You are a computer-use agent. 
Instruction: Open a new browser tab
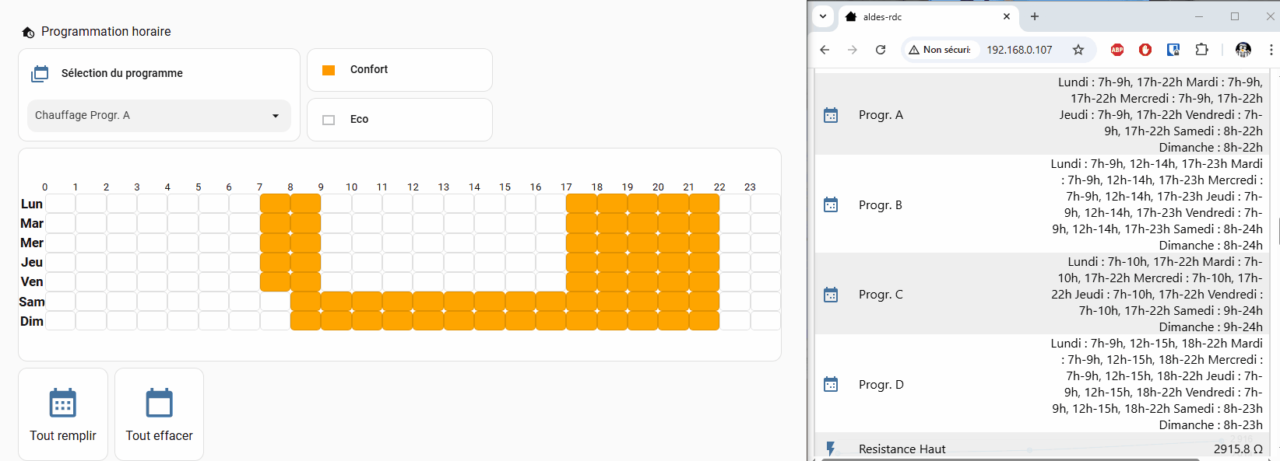[x=1035, y=16]
